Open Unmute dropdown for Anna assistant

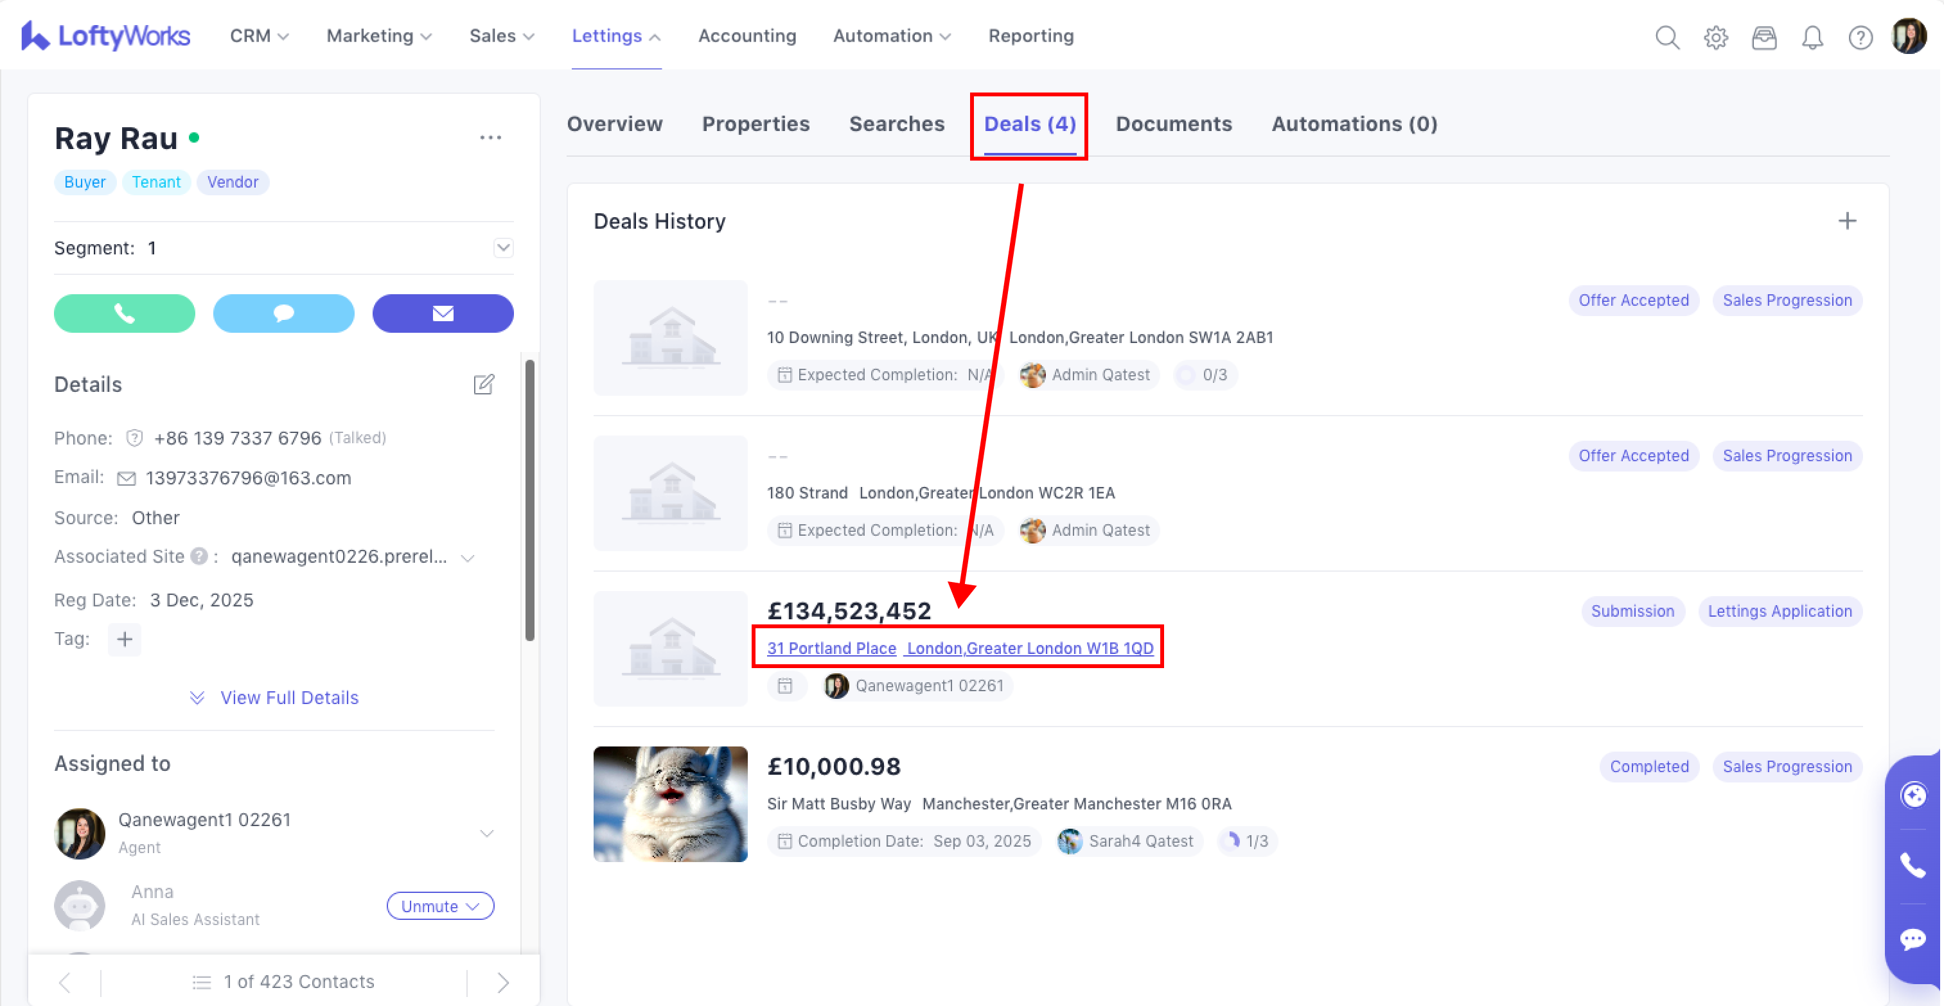pyautogui.click(x=440, y=906)
